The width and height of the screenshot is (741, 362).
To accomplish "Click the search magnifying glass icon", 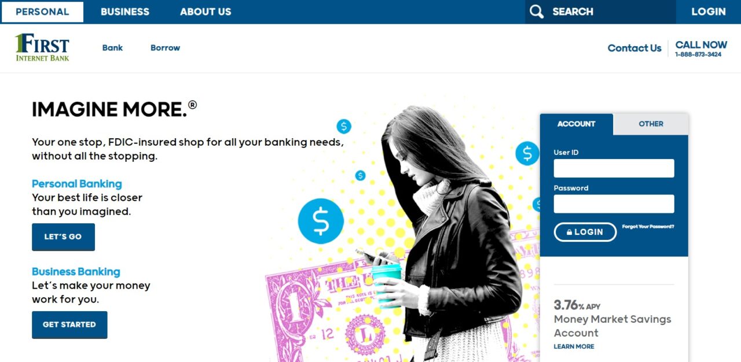I will [537, 12].
